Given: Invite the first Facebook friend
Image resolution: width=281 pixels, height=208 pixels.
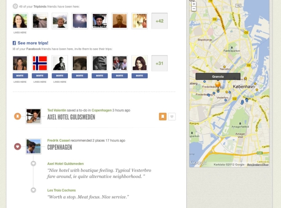Looking at the screenshot, I should tap(20, 76).
